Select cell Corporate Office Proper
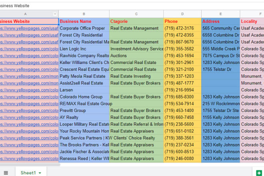 point(84,28)
